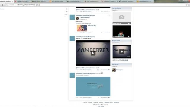Image resolution: width=190 pixels, height=107 pixels.
Task: Open the 'помощь' footer link
Action: point(90,102)
